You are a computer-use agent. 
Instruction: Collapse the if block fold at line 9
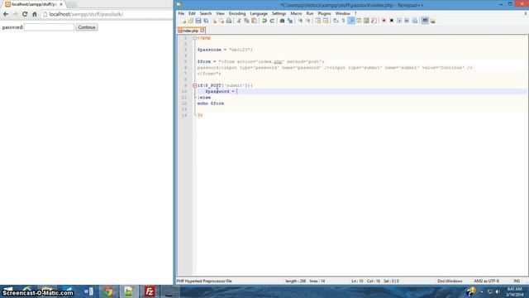point(195,85)
